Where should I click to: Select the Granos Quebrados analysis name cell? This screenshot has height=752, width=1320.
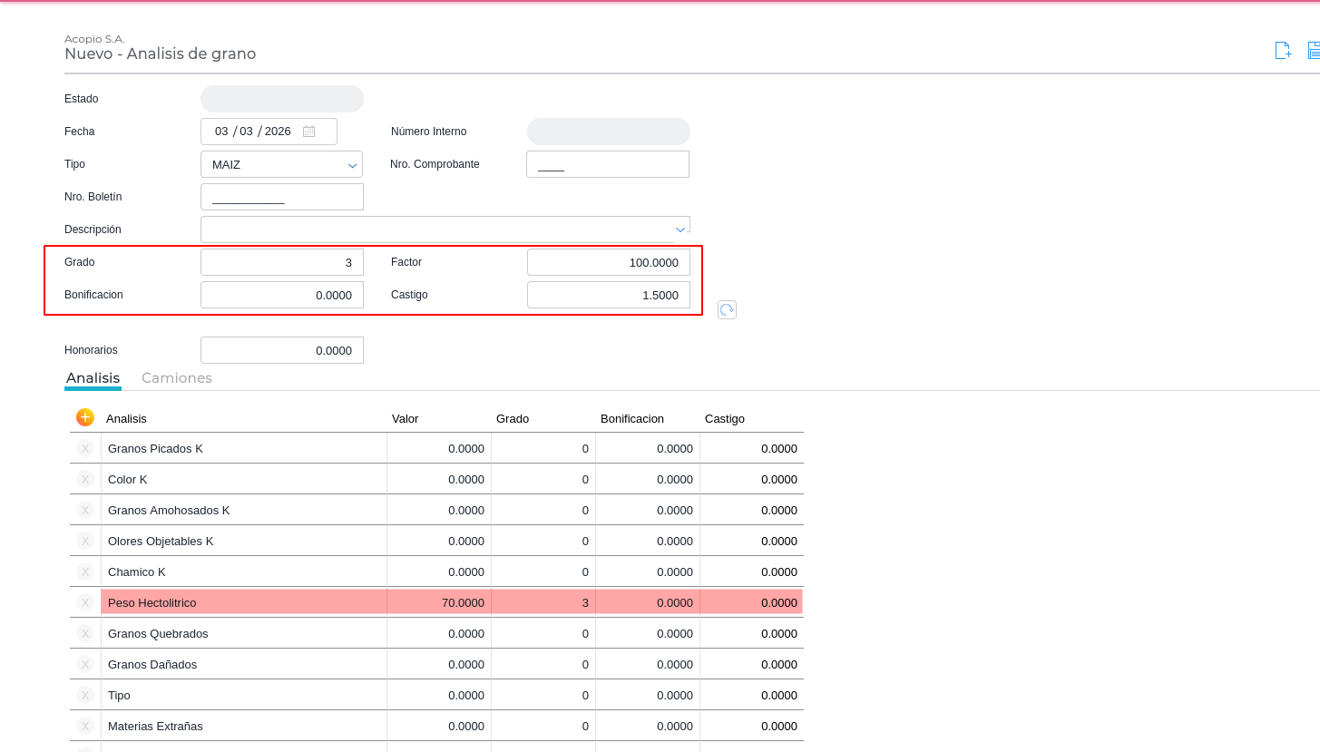(243, 633)
